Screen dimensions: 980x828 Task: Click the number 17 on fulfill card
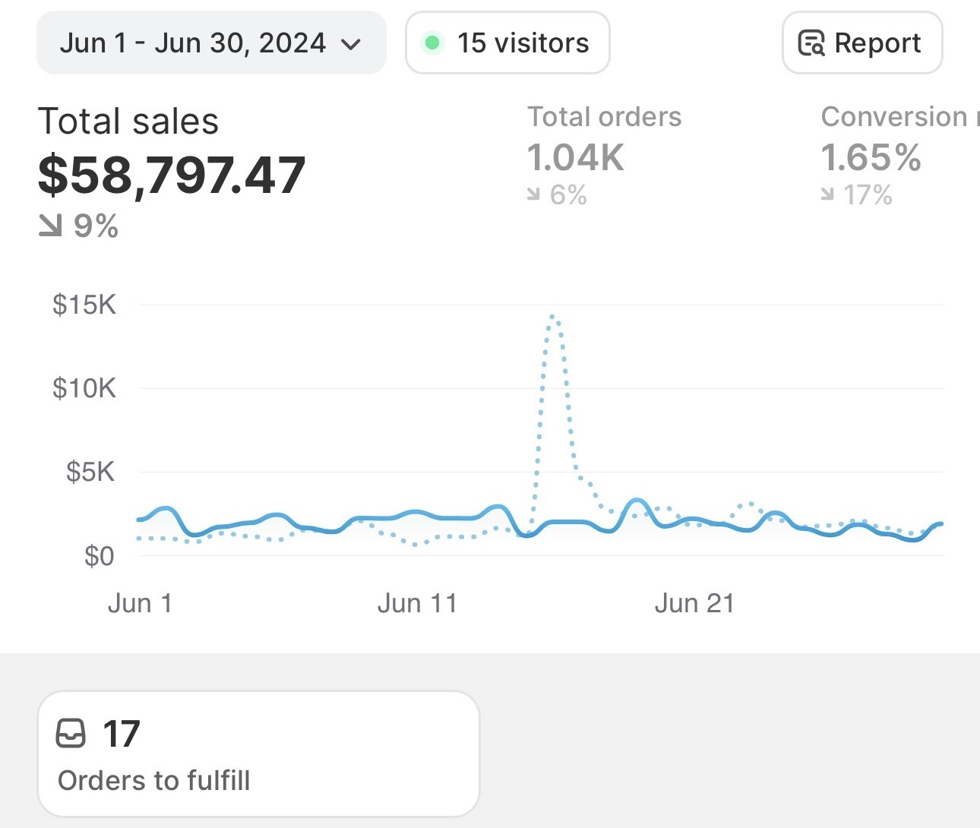(x=122, y=734)
